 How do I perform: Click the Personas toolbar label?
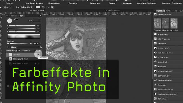pos(9,3)
